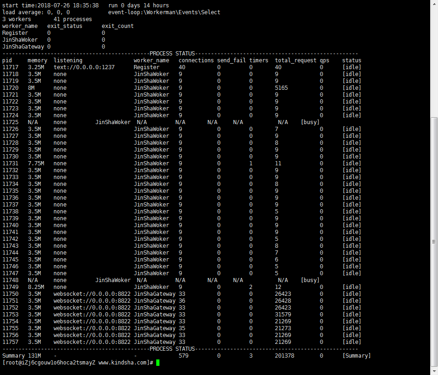Click the [busy] status of pid 11725
Image resolution: width=438 pixels, height=375 pixels.
(310, 122)
